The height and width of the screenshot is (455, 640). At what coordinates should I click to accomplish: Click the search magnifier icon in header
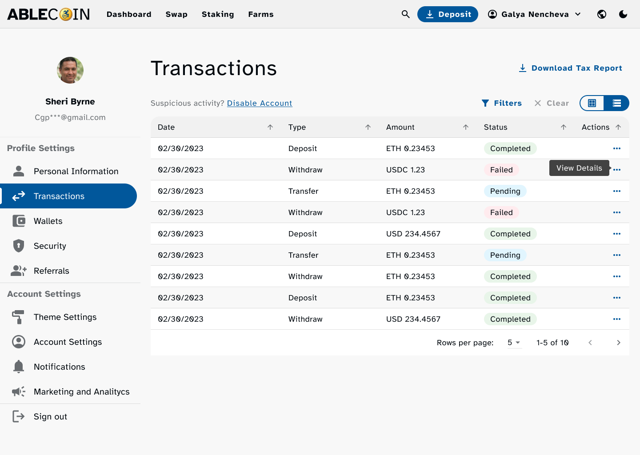pyautogui.click(x=405, y=14)
